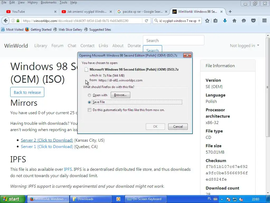The image size is (270, 203).
Task: Select the Save File radio button
Action: pyautogui.click(x=89, y=102)
